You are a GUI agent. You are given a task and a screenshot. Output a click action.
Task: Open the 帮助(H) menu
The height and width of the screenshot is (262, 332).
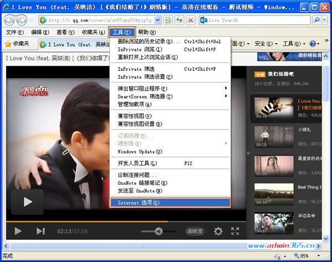point(147,32)
